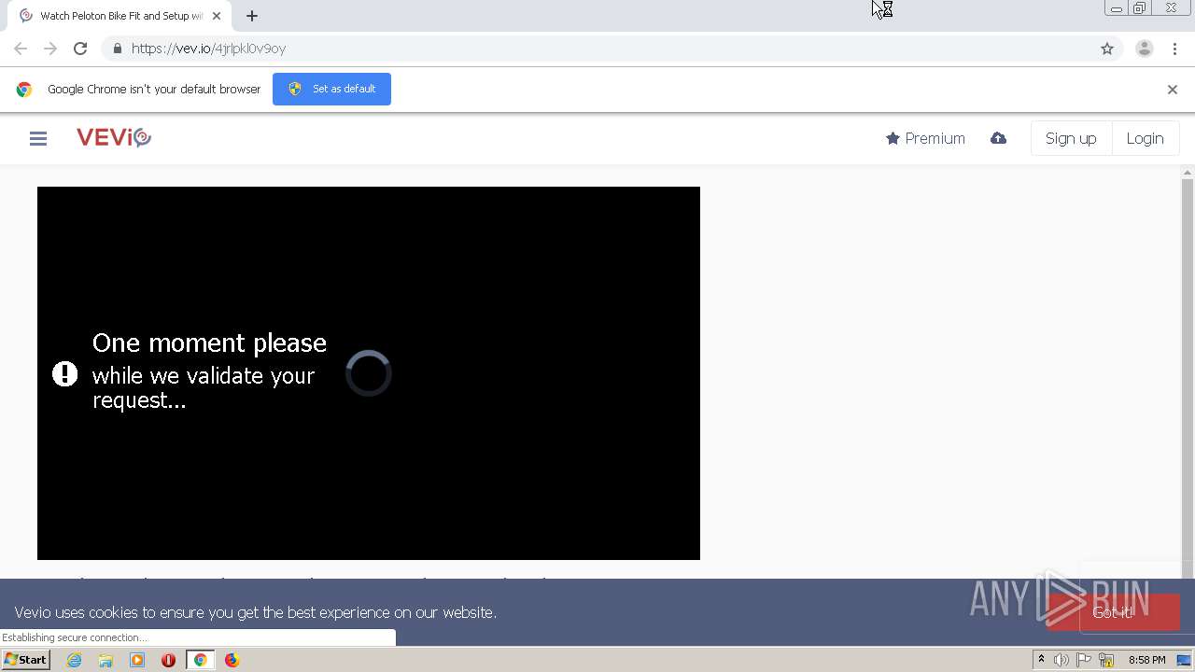The width and height of the screenshot is (1195, 672).
Task: Click the Chrome default browser message
Action: (x=154, y=90)
